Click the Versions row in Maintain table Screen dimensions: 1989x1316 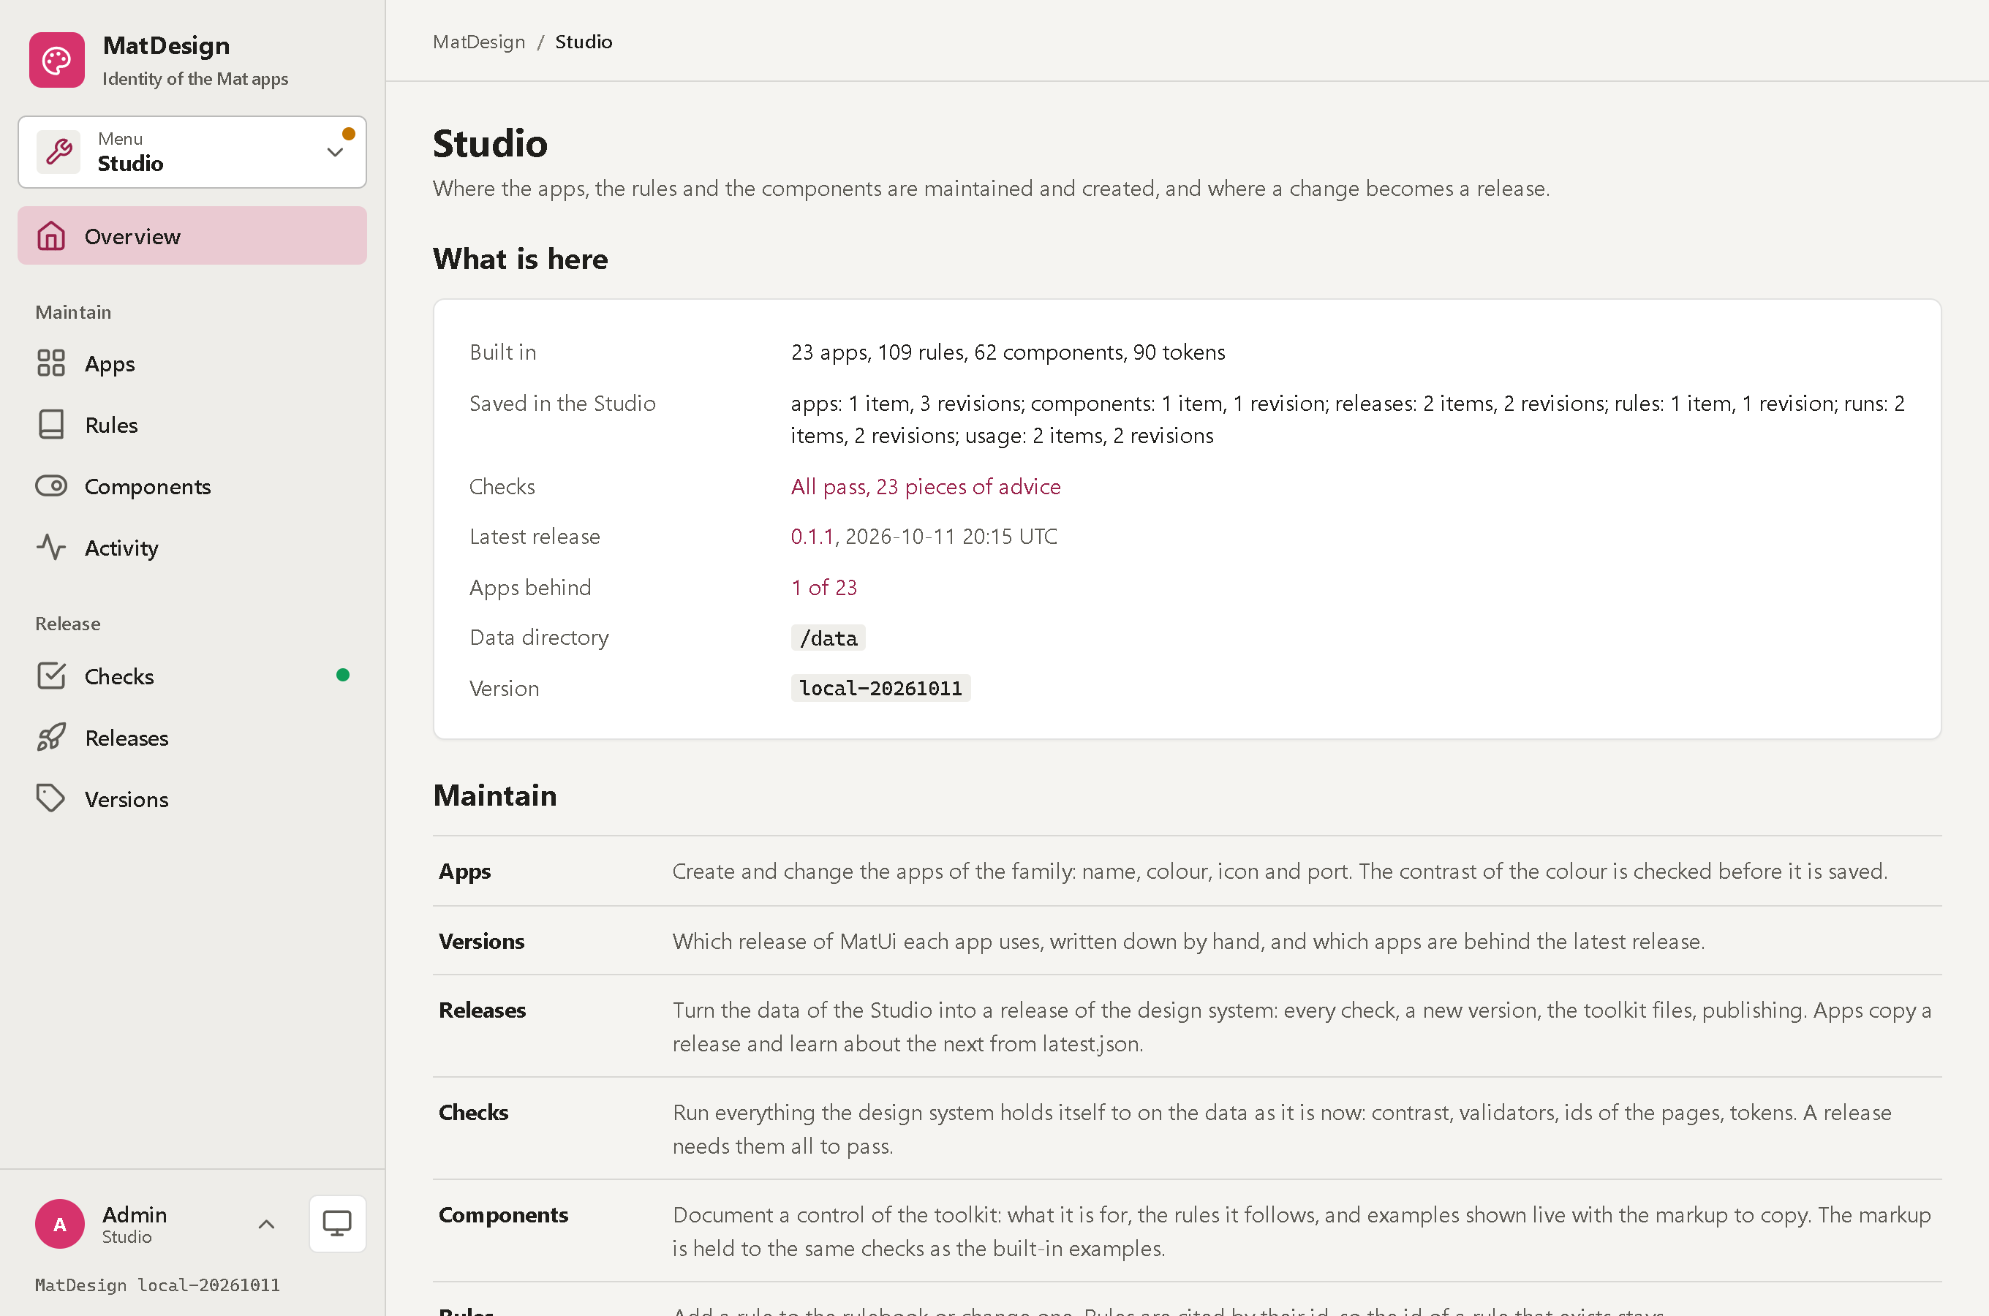tap(1187, 941)
